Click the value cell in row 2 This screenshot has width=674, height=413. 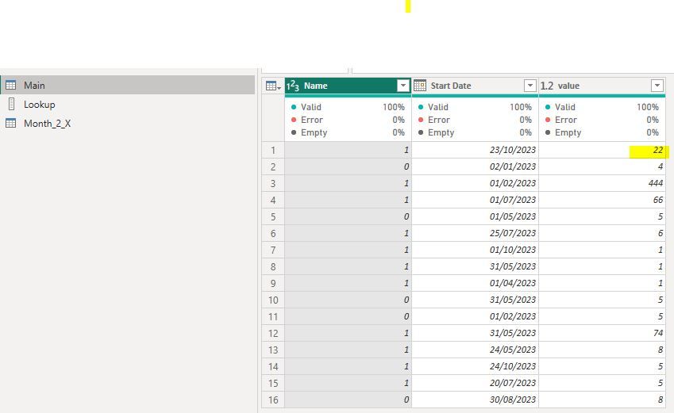click(x=603, y=166)
